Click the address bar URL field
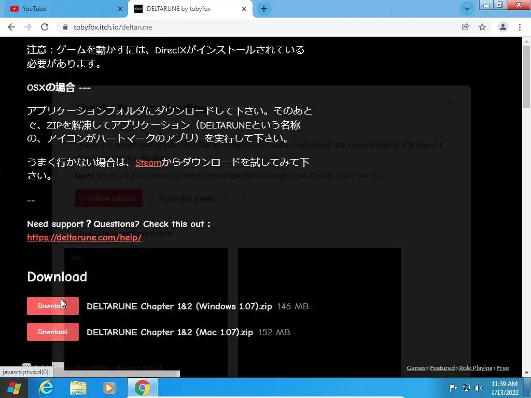The image size is (531, 398). pyautogui.click(x=257, y=27)
